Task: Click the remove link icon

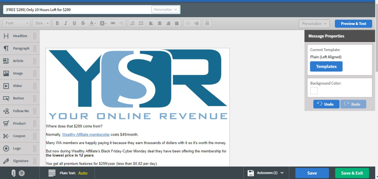Action: (121, 23)
